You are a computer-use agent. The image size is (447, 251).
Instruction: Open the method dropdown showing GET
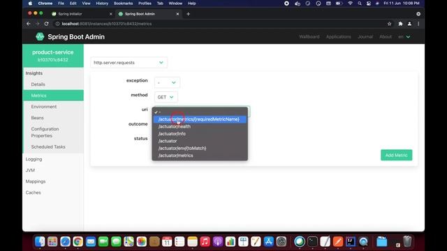[x=166, y=97]
